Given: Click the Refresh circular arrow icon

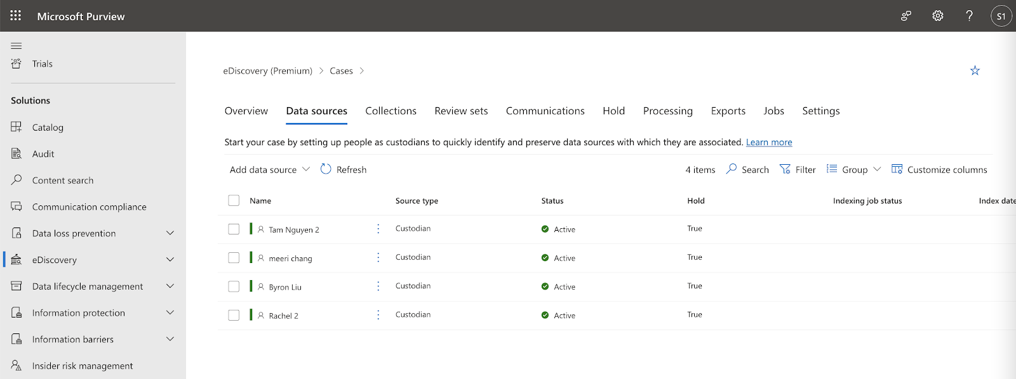Looking at the screenshot, I should click(326, 169).
